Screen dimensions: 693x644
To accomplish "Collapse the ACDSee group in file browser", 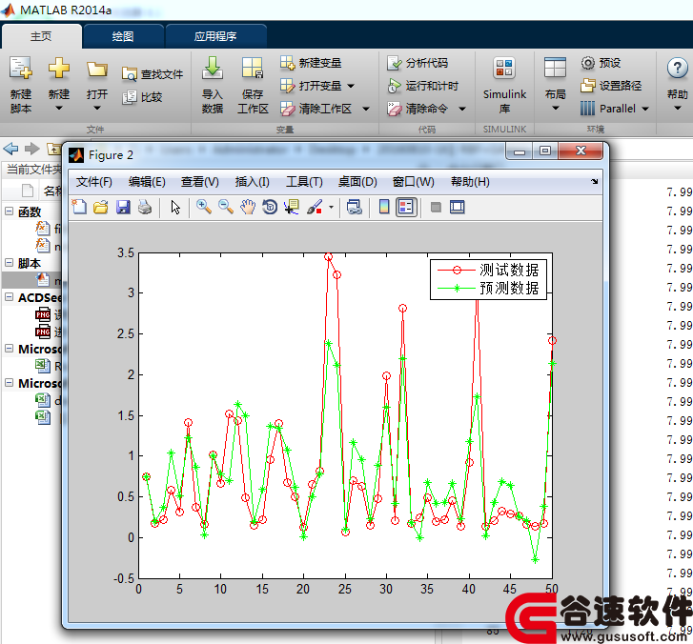I will point(9,297).
